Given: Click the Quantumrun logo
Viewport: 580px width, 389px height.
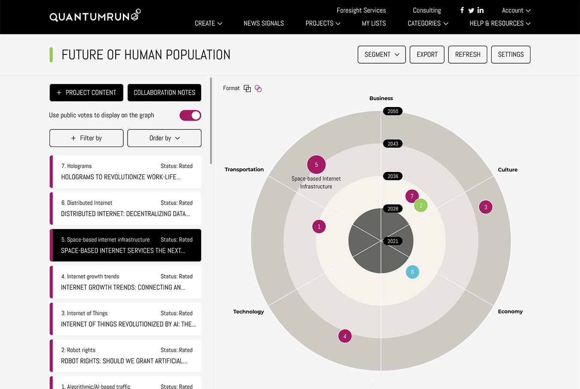Looking at the screenshot, I should click(95, 15).
